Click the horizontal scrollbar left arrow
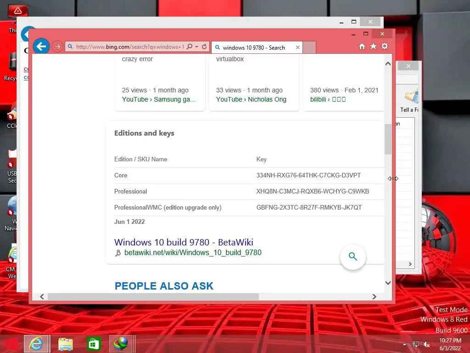This screenshot has height=353, width=470. (x=42, y=296)
